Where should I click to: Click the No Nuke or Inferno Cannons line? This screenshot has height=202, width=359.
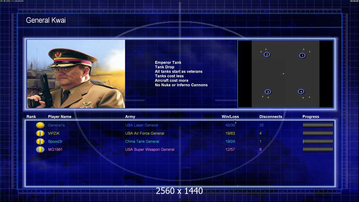pyautogui.click(x=181, y=85)
